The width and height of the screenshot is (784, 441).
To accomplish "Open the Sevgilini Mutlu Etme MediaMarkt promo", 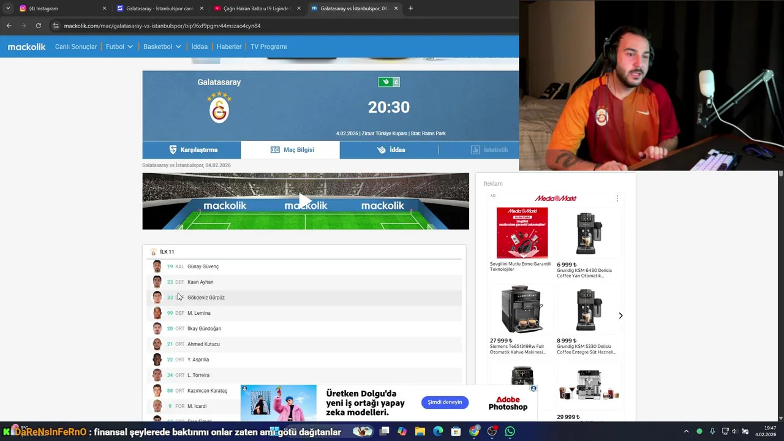I will pyautogui.click(x=522, y=239).
